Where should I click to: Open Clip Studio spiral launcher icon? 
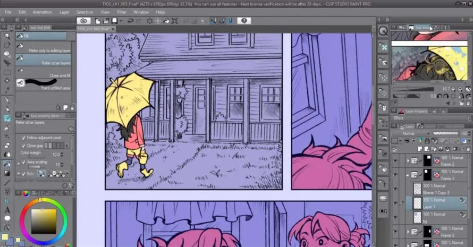click(x=84, y=21)
